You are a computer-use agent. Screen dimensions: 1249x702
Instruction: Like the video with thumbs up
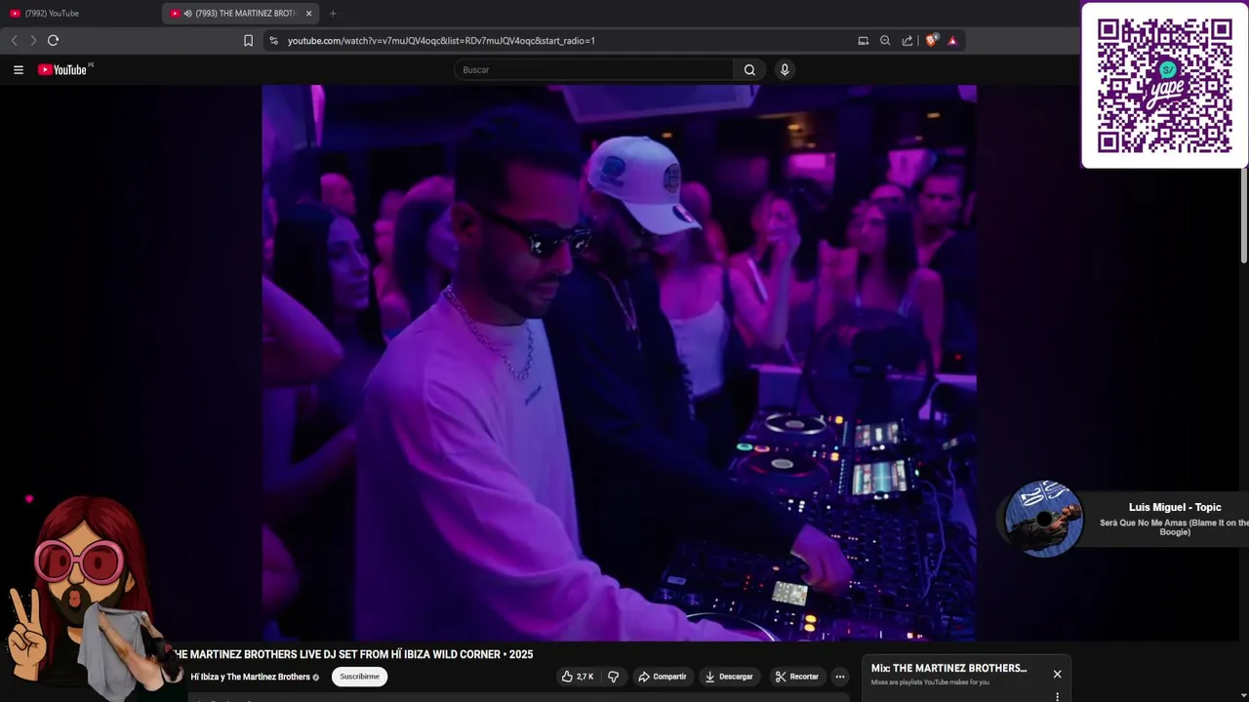(x=578, y=677)
